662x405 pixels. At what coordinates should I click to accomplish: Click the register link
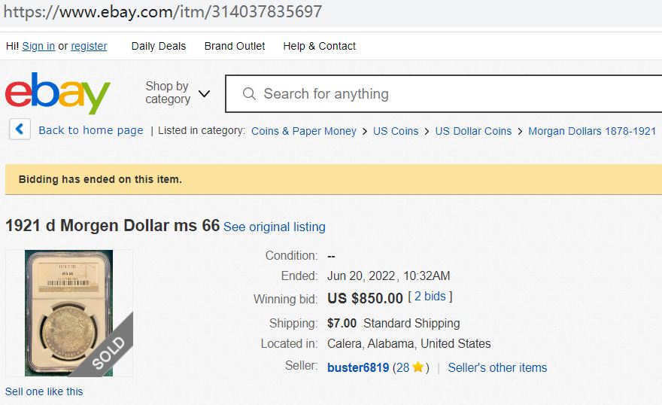click(x=89, y=46)
